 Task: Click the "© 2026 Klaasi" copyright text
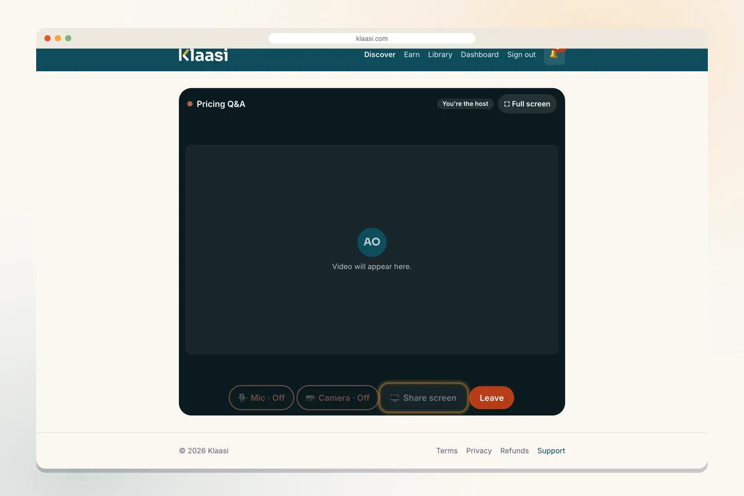(204, 451)
